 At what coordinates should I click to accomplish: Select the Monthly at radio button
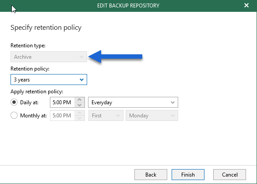coord(14,115)
